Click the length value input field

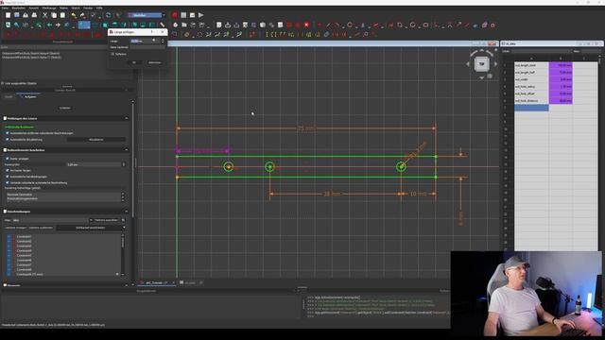[x=144, y=41]
